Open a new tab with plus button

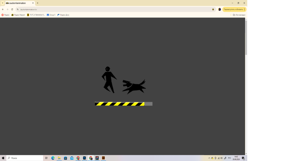click(x=37, y=3)
